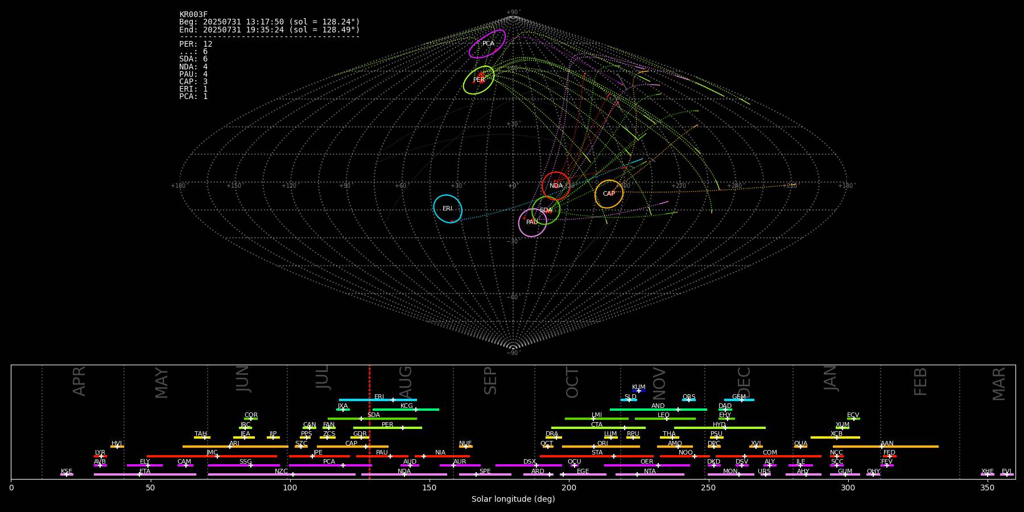Viewport: 1024px width, 512px height.
Task: Select the NOV month label
Action: coord(659,384)
